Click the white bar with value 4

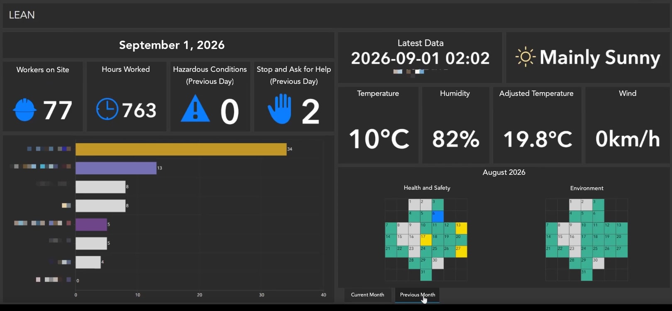click(x=88, y=262)
